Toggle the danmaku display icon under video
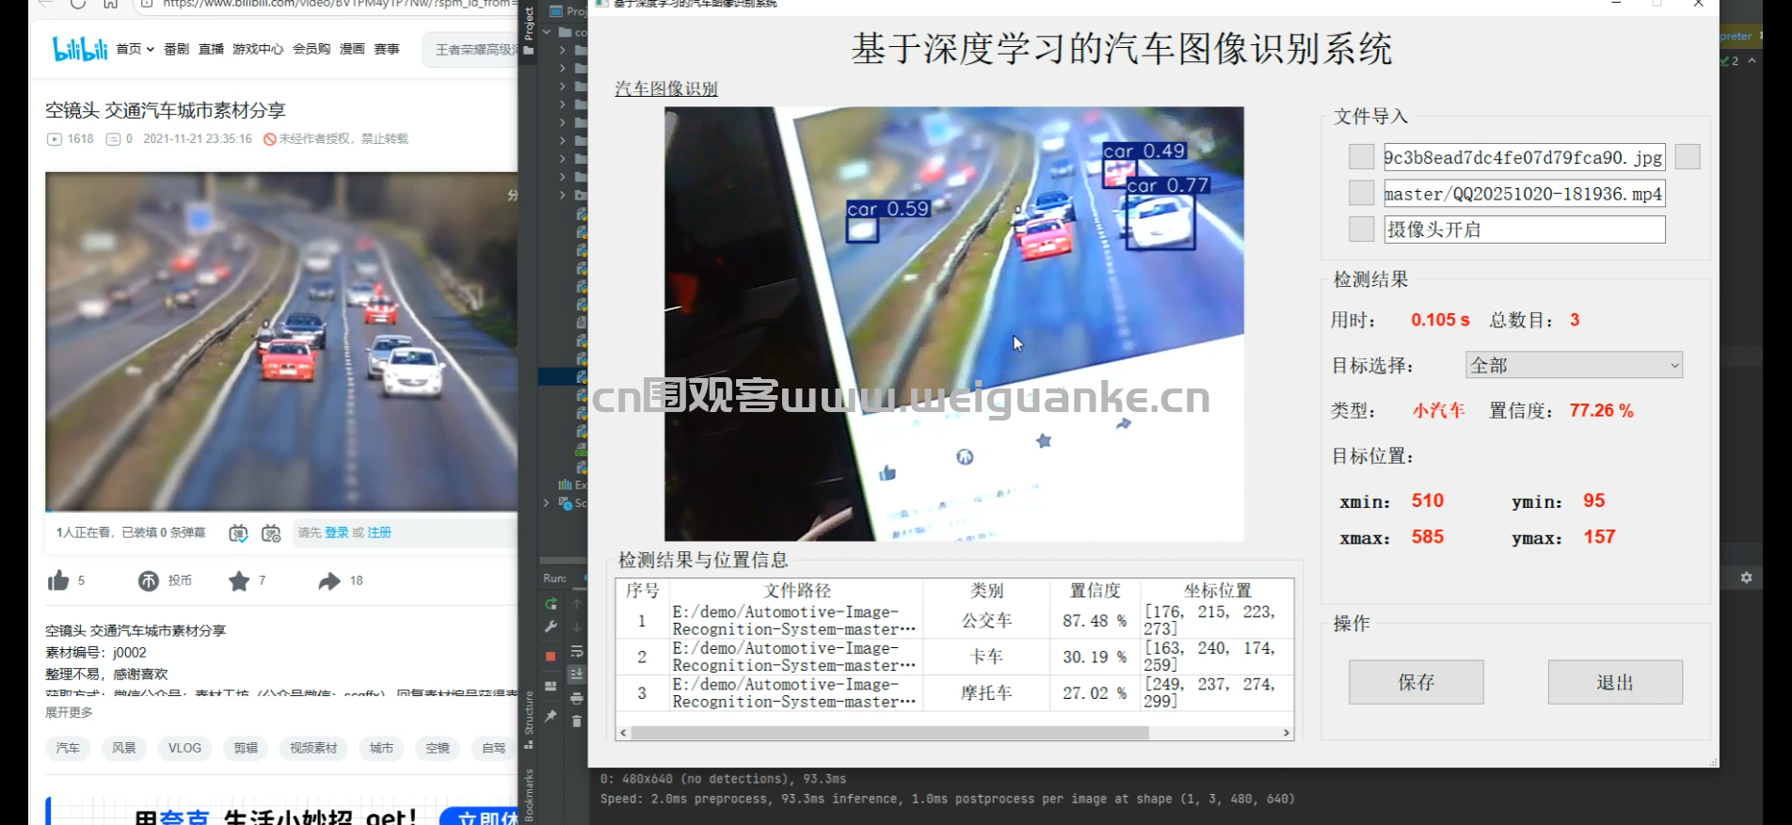Viewport: 1792px width, 825px height. click(238, 533)
